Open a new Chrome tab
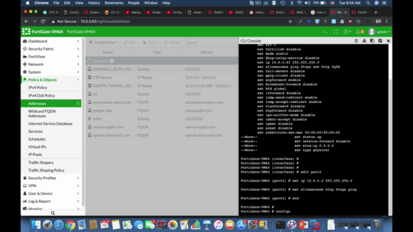 [x=376, y=12]
